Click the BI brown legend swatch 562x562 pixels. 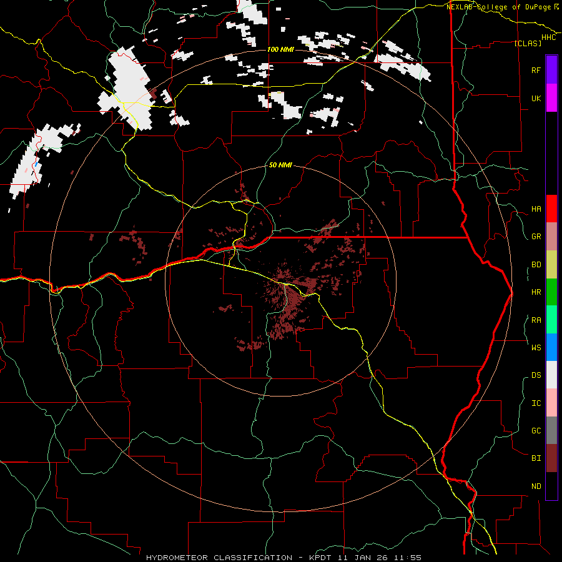tap(551, 458)
